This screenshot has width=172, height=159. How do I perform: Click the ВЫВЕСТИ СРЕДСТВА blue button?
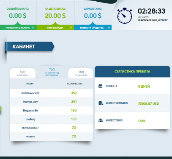pos(93,28)
